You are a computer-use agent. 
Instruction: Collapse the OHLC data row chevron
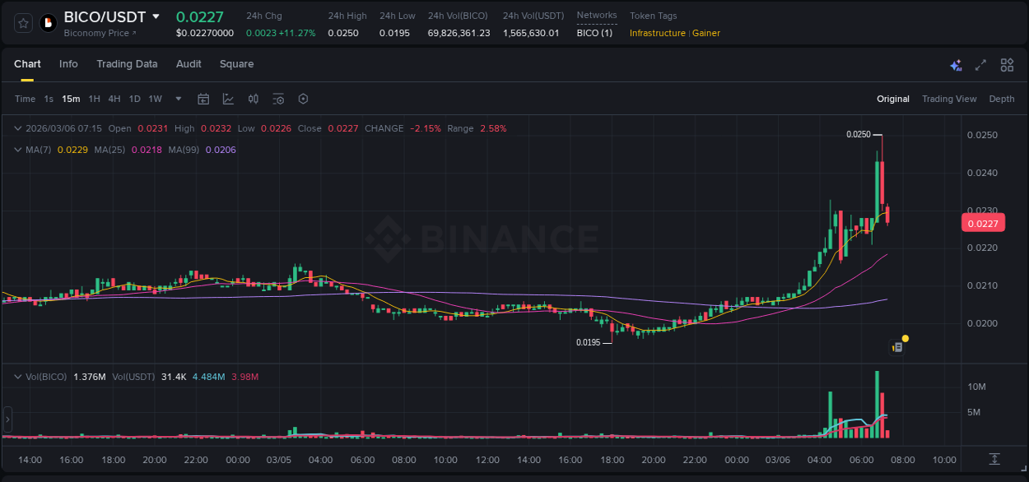[x=17, y=128]
